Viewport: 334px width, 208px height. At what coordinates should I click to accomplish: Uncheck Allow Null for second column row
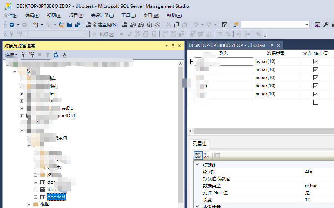pyautogui.click(x=315, y=69)
